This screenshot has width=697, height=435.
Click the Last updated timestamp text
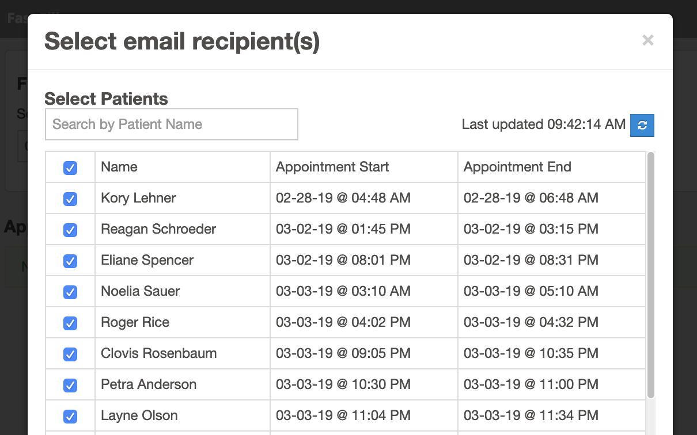pos(543,124)
